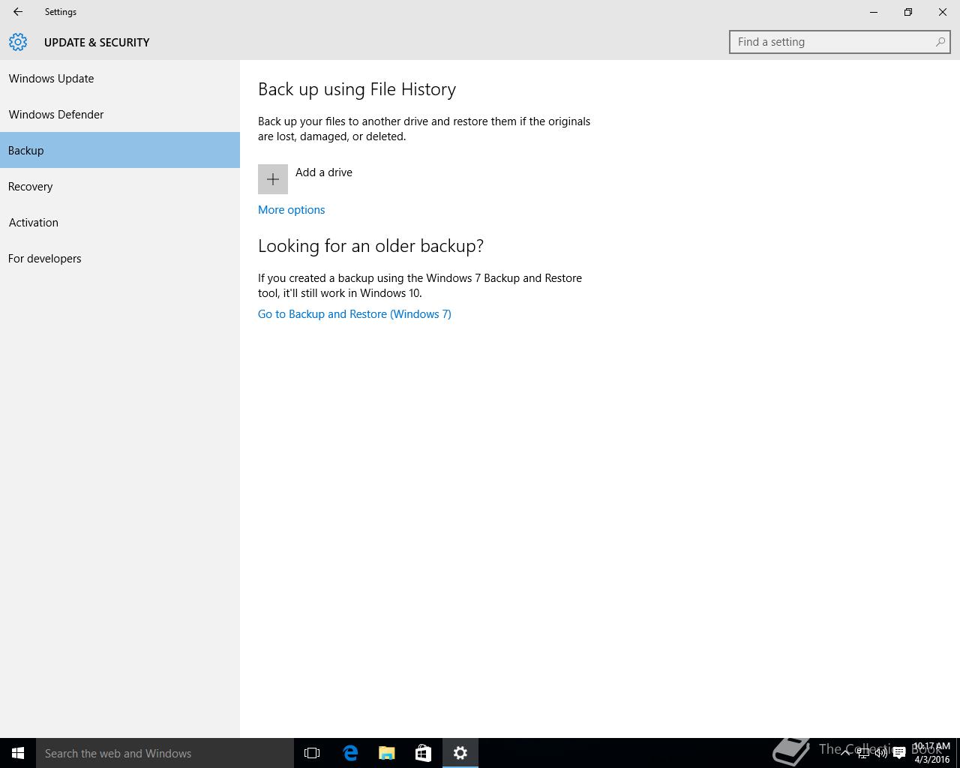Open File Explorer from the taskbar
The height and width of the screenshot is (768, 960).
(387, 753)
